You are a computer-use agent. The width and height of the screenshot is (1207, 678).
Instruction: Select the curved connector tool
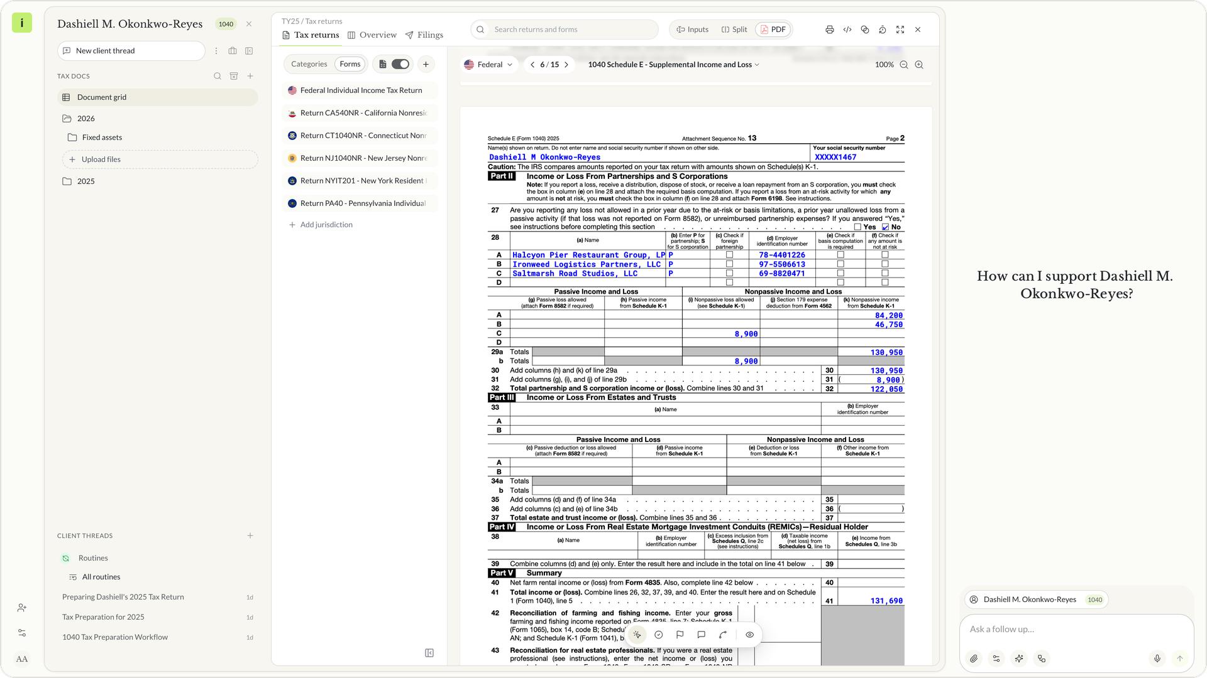[x=723, y=635]
